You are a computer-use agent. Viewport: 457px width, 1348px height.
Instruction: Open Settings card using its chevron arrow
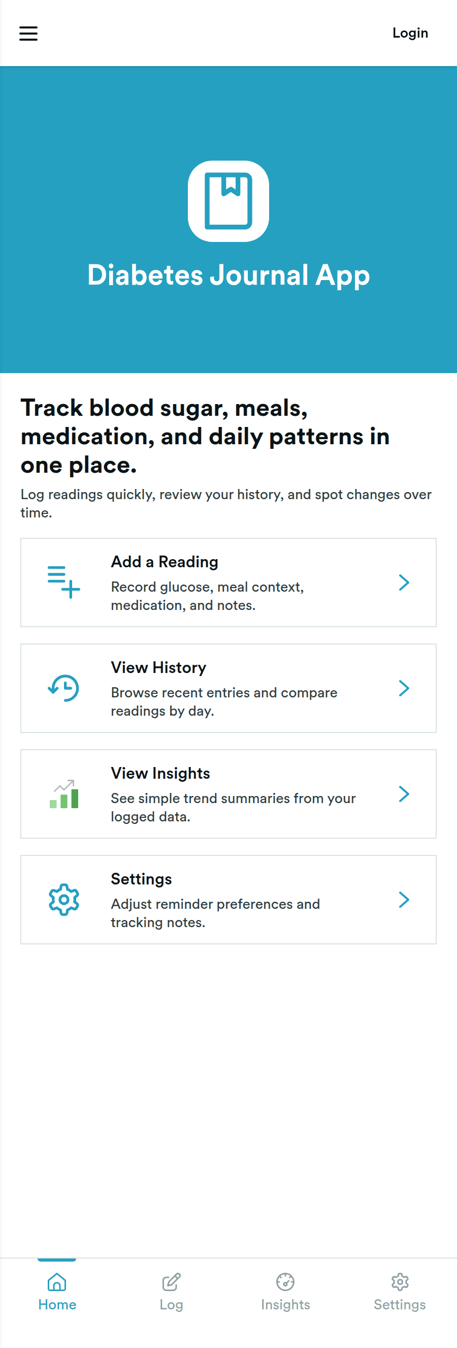404,899
